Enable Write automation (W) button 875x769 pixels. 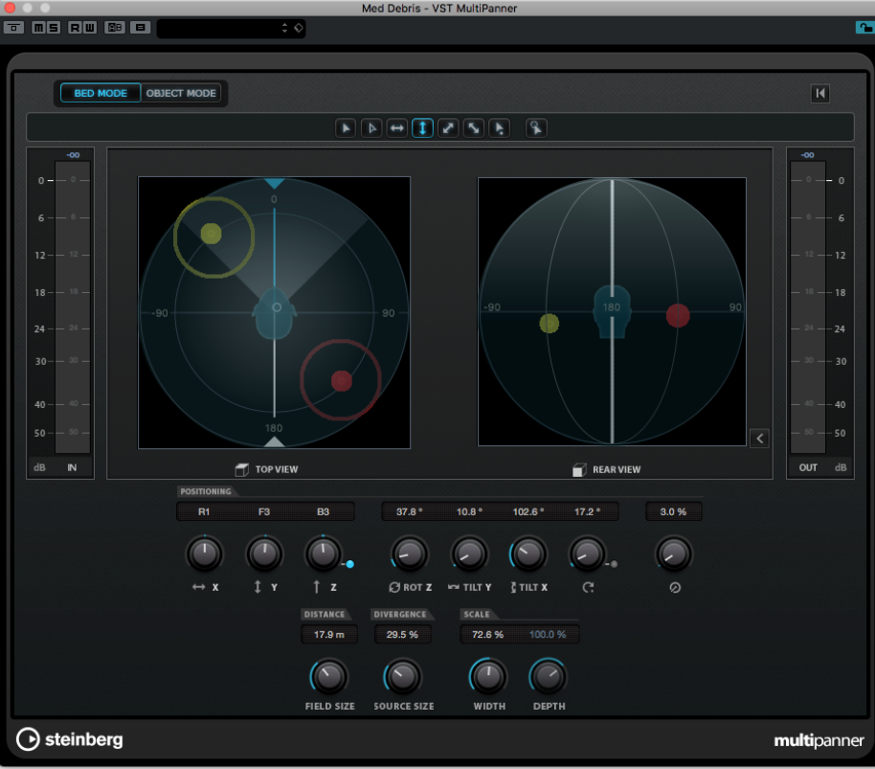coord(89,28)
